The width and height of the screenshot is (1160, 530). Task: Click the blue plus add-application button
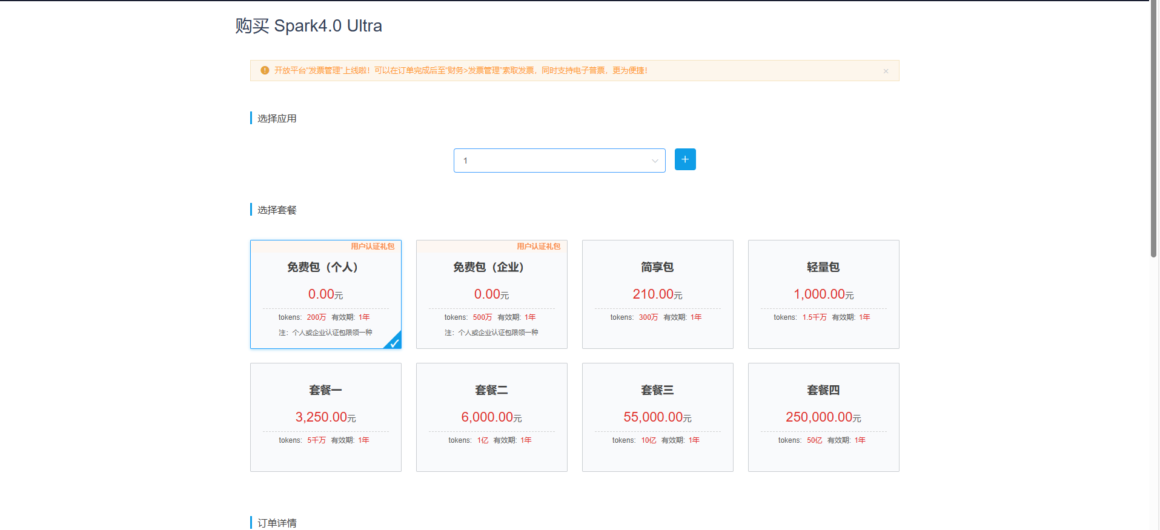coord(684,159)
